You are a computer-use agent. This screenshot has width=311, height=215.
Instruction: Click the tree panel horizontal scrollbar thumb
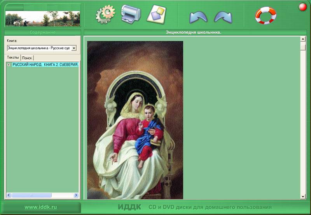click(x=31, y=195)
